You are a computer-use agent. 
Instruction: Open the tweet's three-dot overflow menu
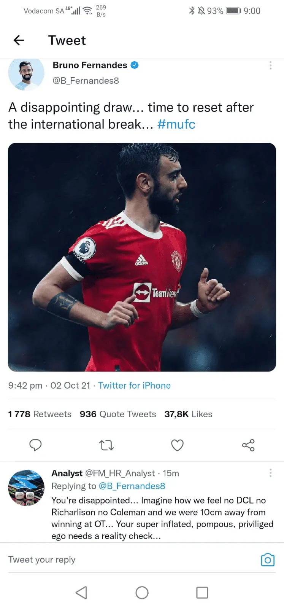[x=270, y=65]
